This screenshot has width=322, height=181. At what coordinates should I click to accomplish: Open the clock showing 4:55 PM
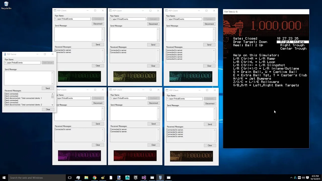coord(315,178)
